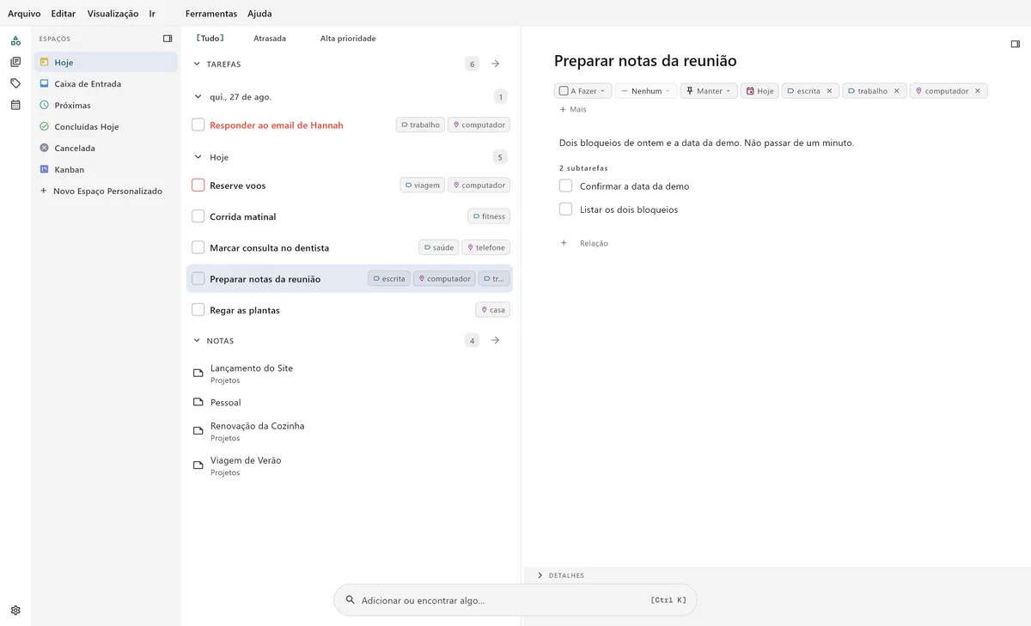Screen dimensions: 1031x626
Task: Open Caixa de Entrada space
Action: pyautogui.click(x=106, y=84)
